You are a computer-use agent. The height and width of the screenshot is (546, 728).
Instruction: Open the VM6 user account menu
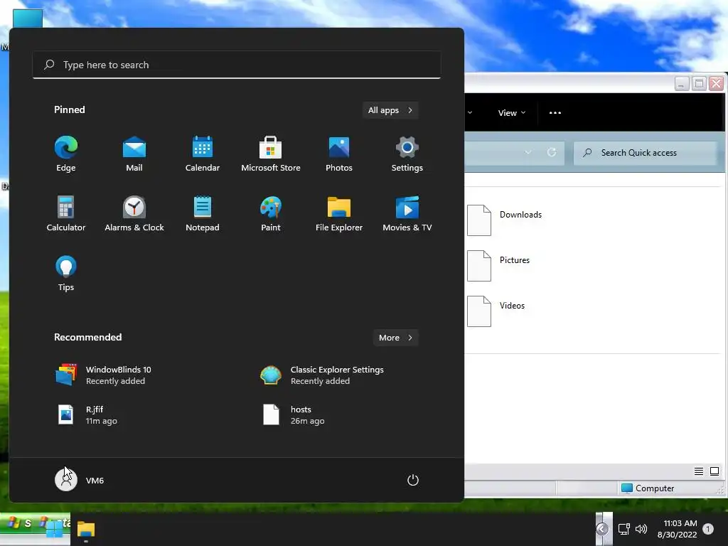(80, 480)
